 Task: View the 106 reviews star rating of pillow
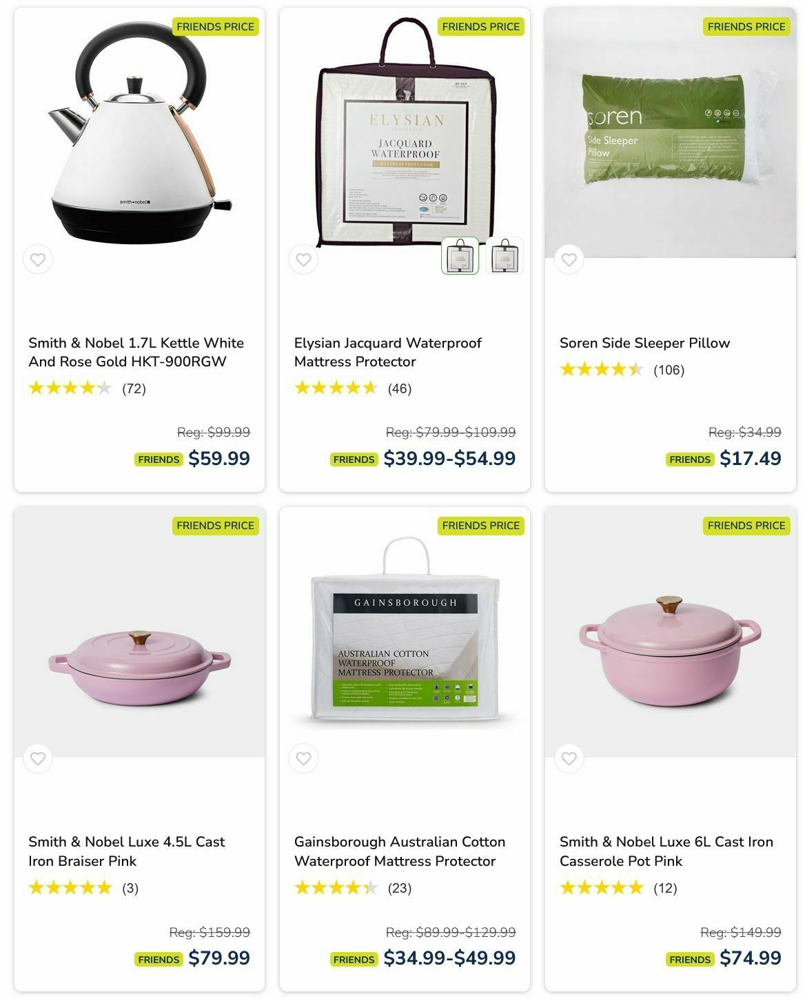(x=622, y=370)
